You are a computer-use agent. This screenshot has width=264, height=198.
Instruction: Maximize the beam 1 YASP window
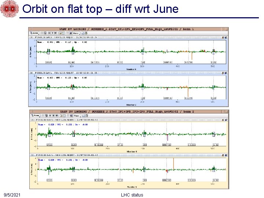[227, 29]
